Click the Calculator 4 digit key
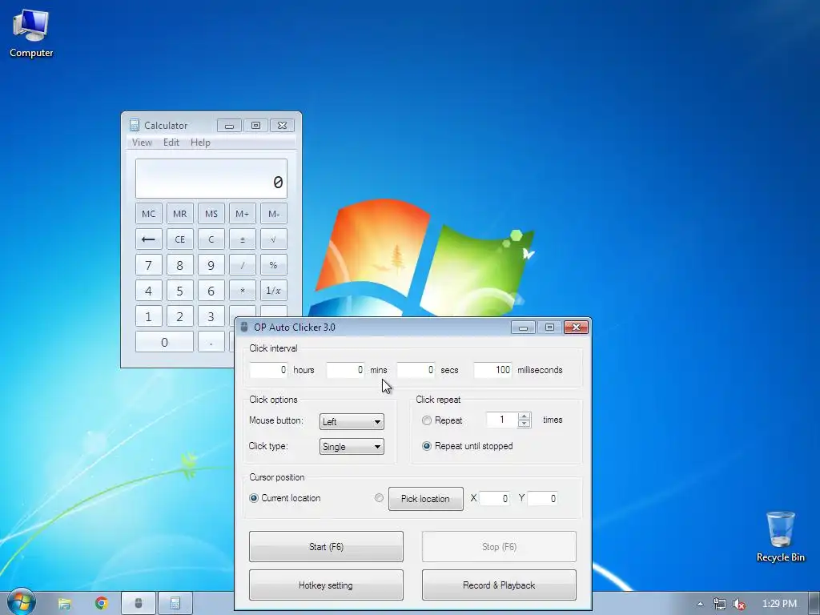The image size is (820, 615). [148, 291]
